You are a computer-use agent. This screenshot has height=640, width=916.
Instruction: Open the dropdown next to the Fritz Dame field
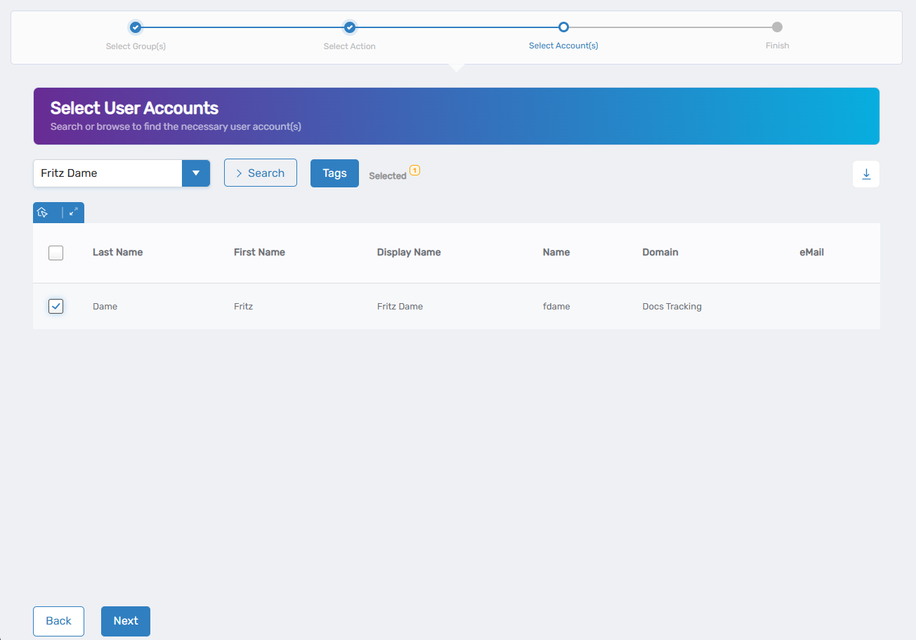(196, 173)
